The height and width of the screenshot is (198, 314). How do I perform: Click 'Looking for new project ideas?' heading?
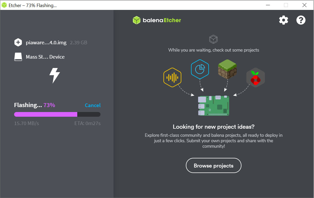[214, 127]
